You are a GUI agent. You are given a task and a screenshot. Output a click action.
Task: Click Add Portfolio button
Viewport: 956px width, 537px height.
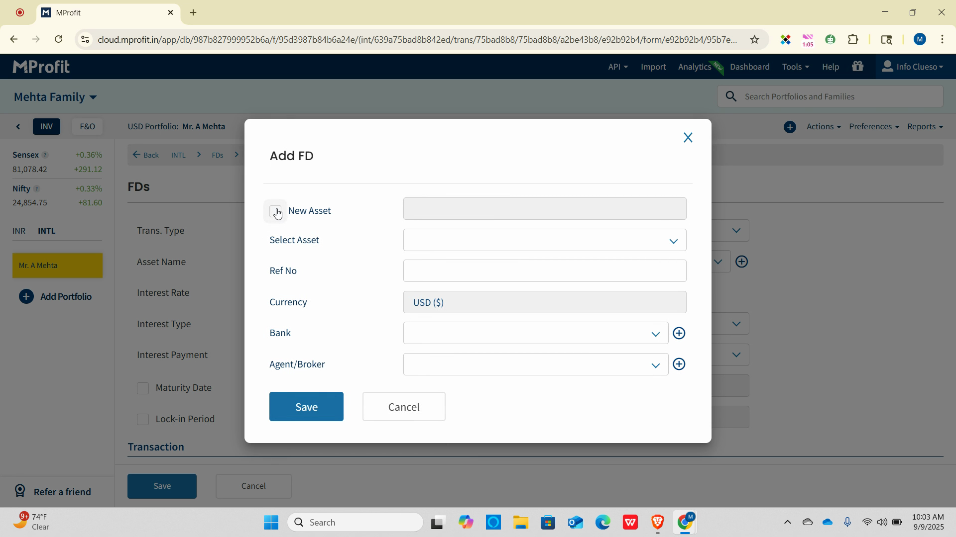(x=55, y=297)
